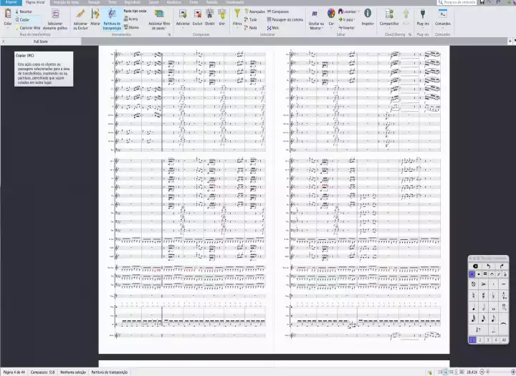Viewport: 516px width, 376px height.
Task: Select the accent articulation on the keypad
Action: pos(484,284)
